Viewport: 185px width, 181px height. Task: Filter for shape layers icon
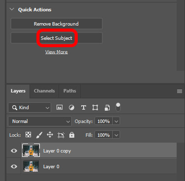pyautogui.click(x=95, y=108)
